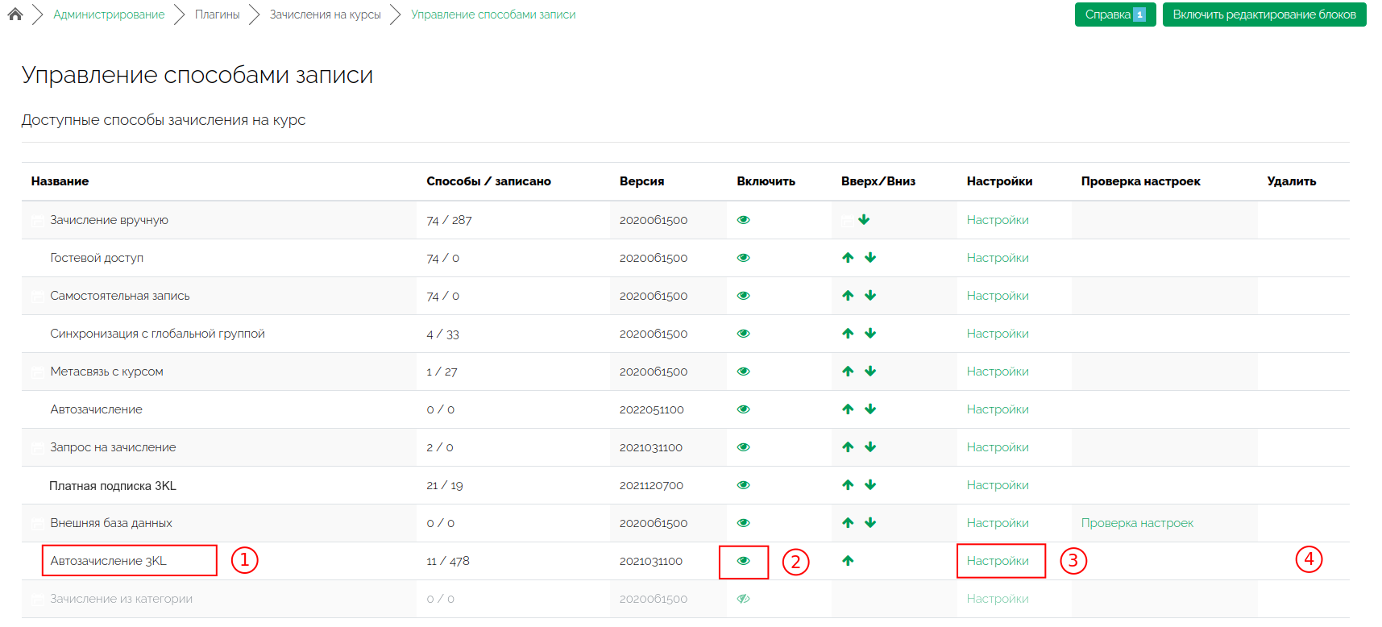Click the 21 / 19 cell

pyautogui.click(x=445, y=485)
